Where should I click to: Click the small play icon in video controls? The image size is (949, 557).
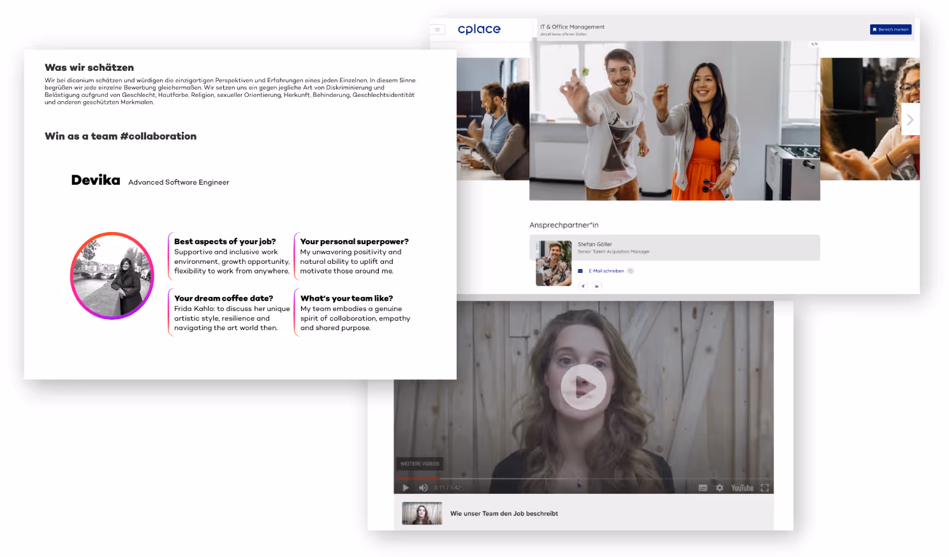[406, 488]
